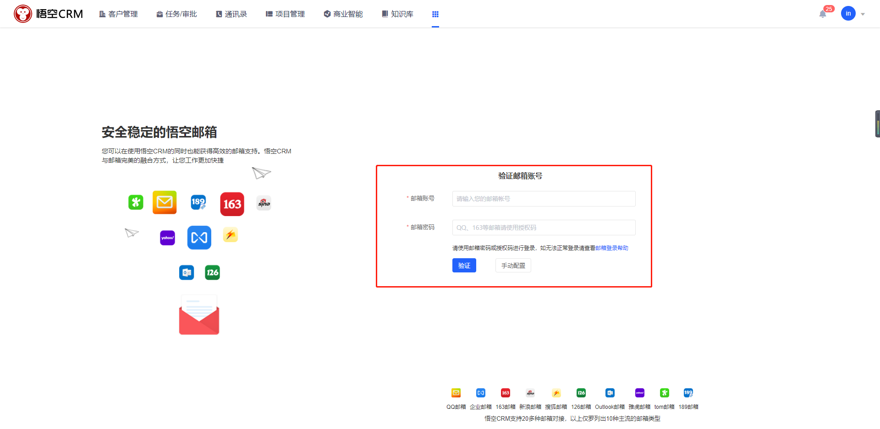
Task: Click the 验证邮箱账号 form title
Action: click(x=520, y=176)
